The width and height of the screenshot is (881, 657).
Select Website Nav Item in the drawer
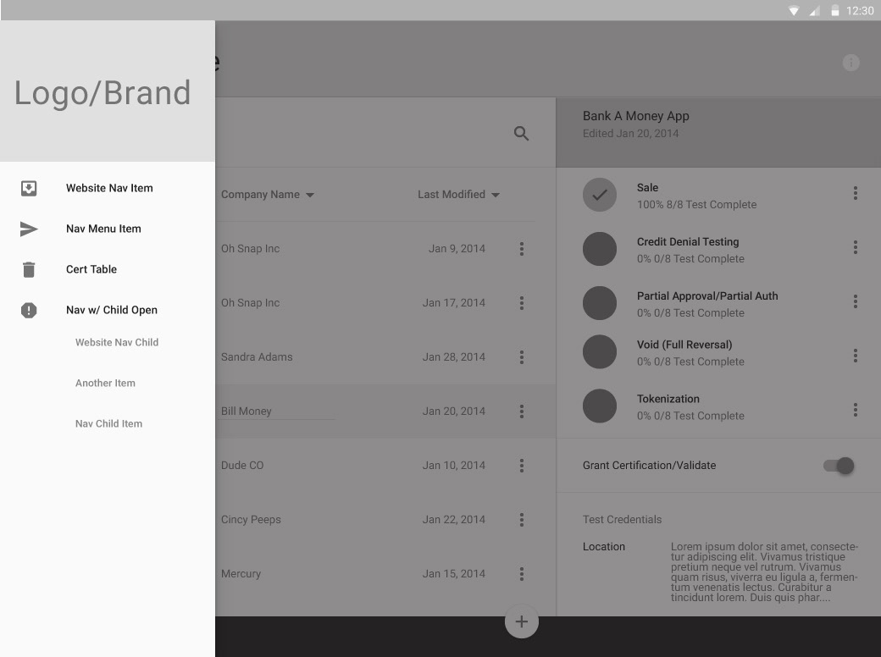(x=109, y=188)
